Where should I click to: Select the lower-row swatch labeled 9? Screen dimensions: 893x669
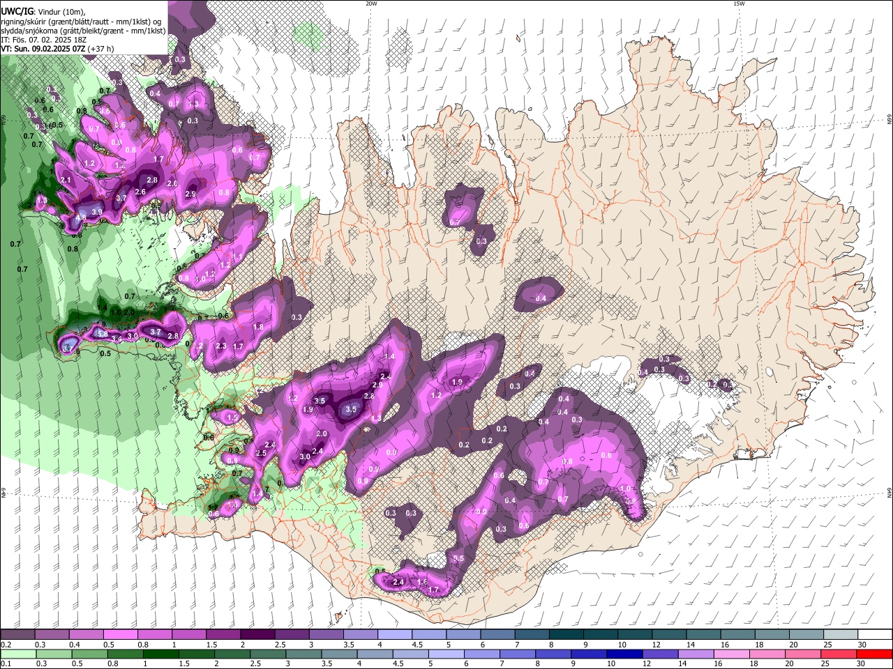[x=590, y=654]
